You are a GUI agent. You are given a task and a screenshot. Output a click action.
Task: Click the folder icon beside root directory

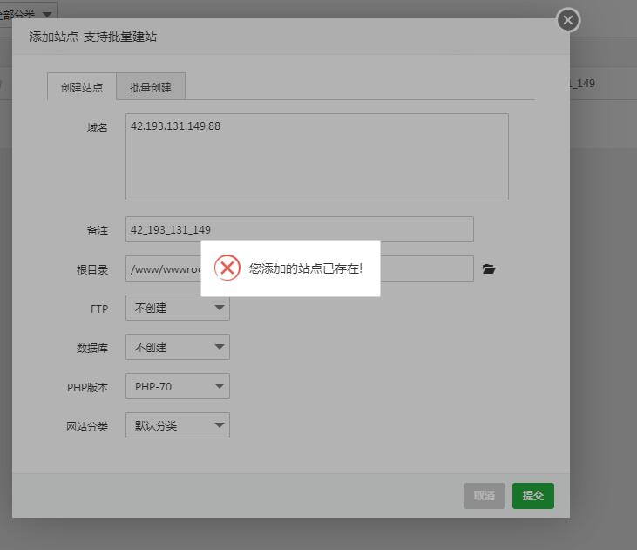click(x=489, y=269)
